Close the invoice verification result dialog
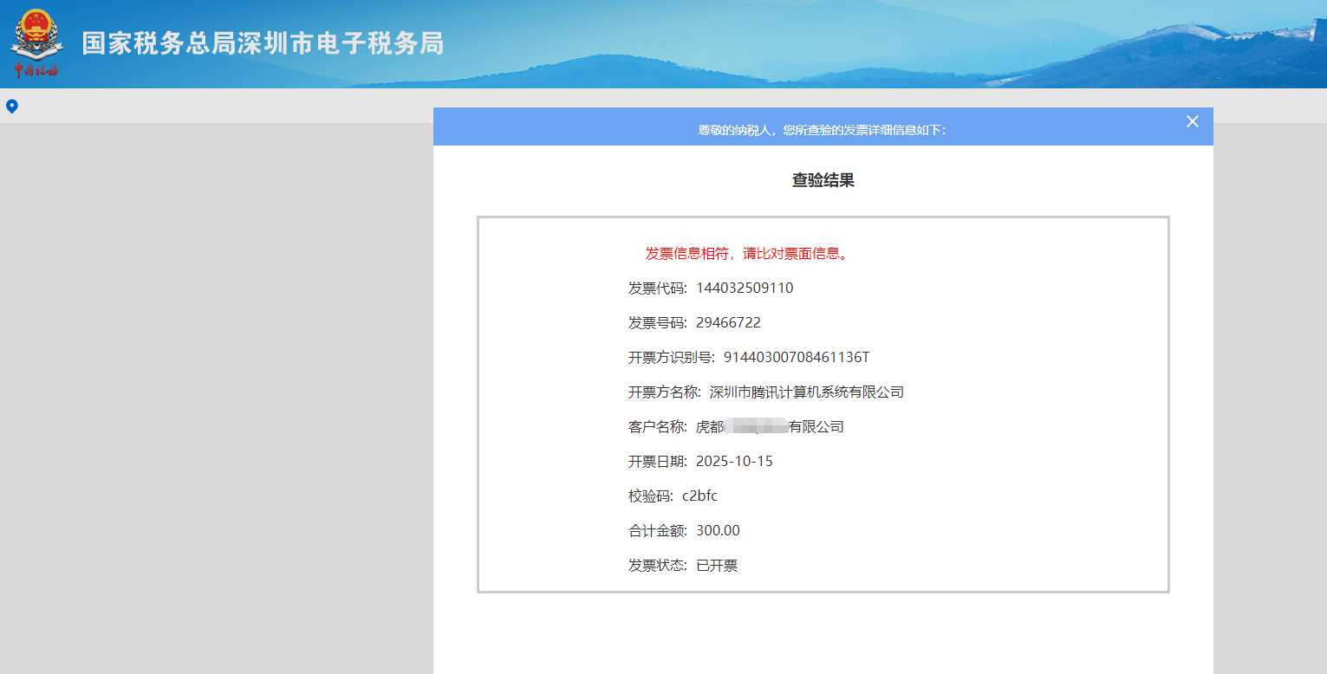 tap(1193, 121)
